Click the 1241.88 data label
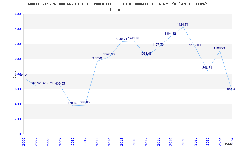 coord(134,38)
